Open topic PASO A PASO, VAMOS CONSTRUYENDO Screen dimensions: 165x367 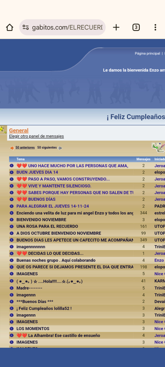tap(63, 179)
